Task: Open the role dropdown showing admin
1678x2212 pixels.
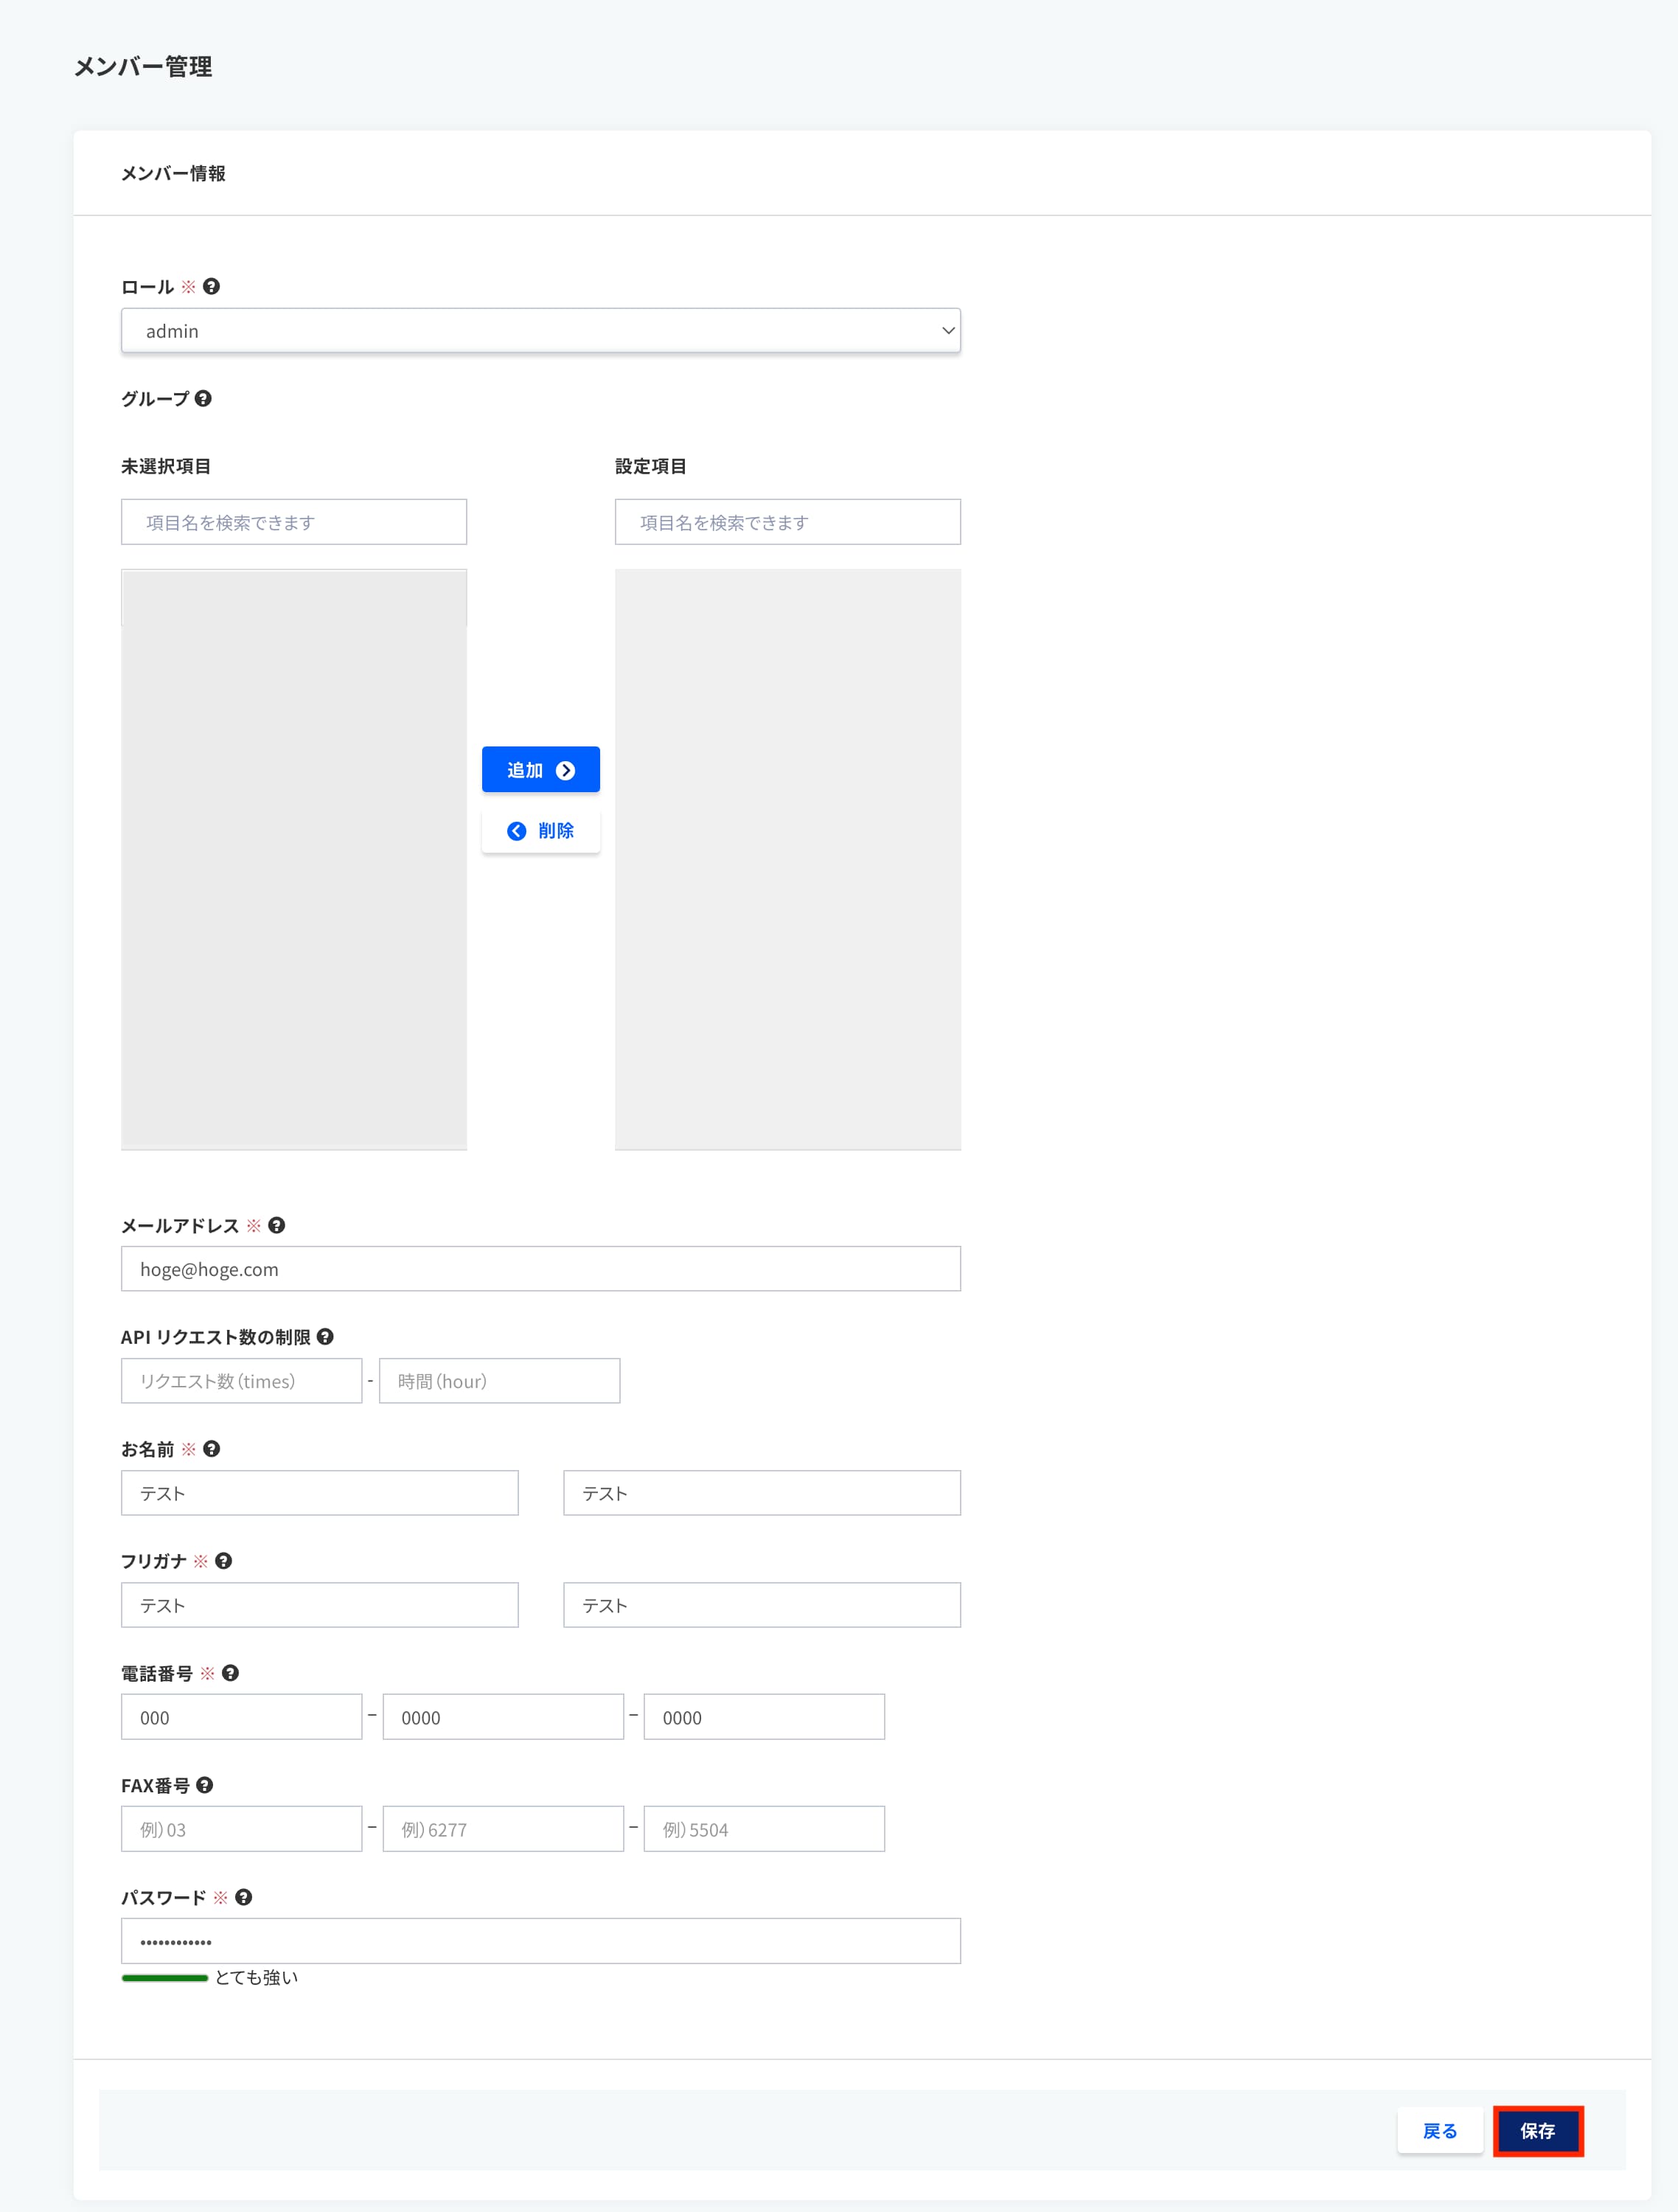Action: (x=540, y=330)
